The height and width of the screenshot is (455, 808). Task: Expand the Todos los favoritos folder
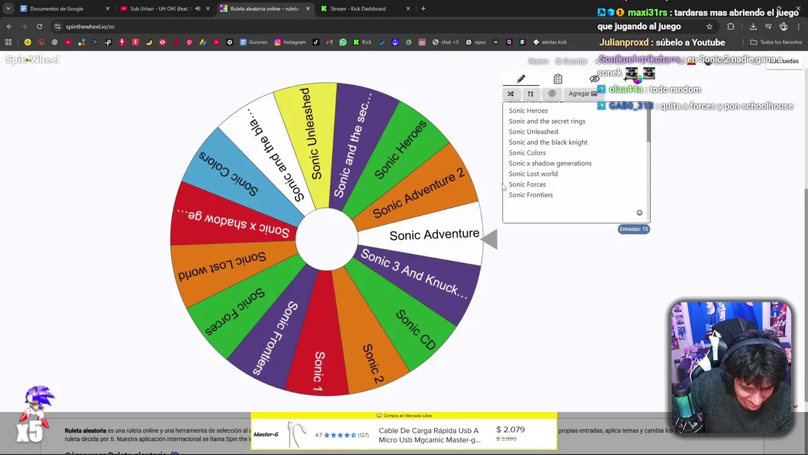coord(776,42)
